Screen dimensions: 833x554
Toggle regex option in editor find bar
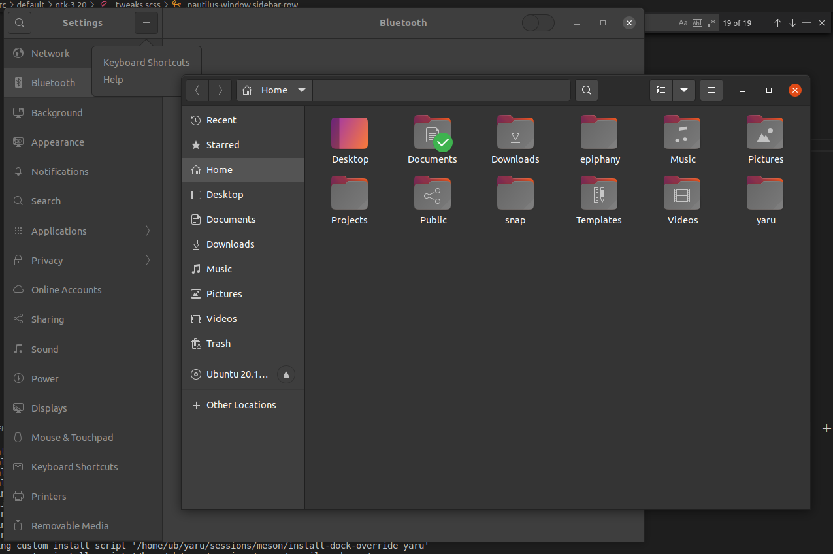(711, 23)
